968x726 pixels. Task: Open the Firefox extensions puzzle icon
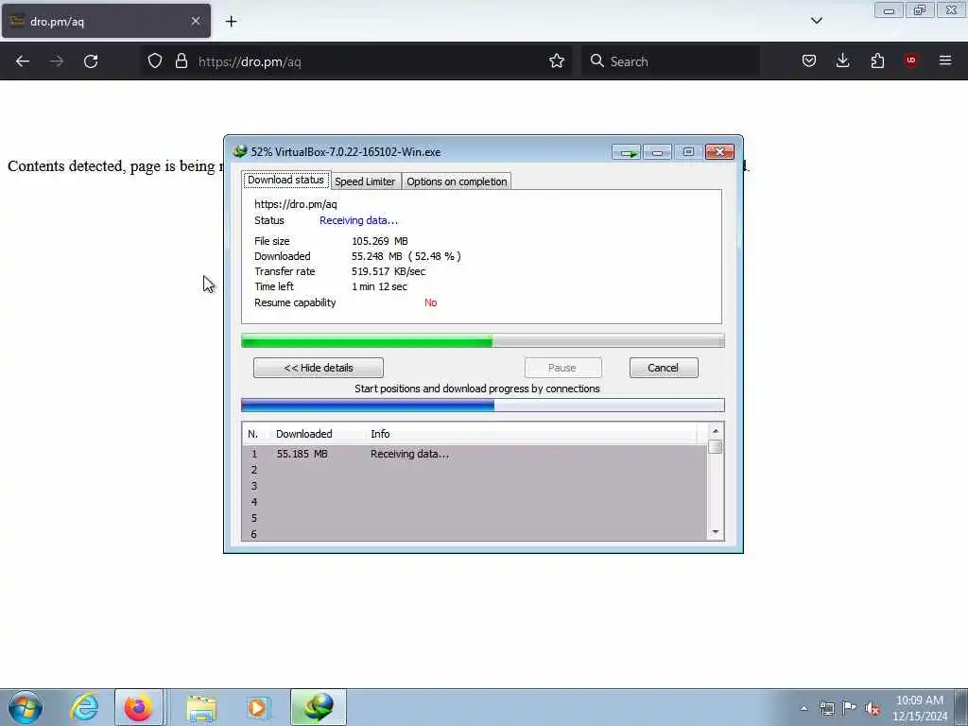(877, 61)
